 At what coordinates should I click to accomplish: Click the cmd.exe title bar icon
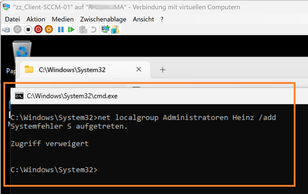click(x=19, y=96)
